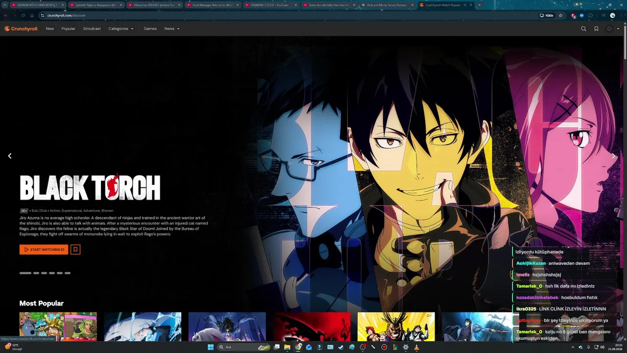Viewport: 627px width, 353px height.
Task: Click Start Watching E1 button
Action: (x=44, y=250)
